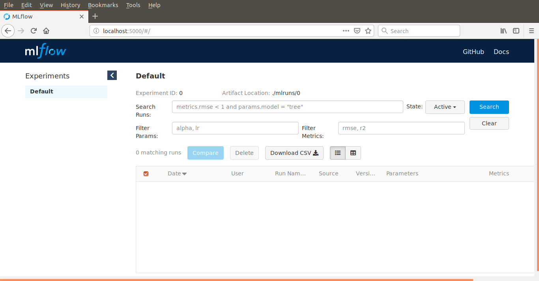Viewport: 539px width, 281px height.
Task: Select the MLflow browser tab
Action: [x=44, y=17]
